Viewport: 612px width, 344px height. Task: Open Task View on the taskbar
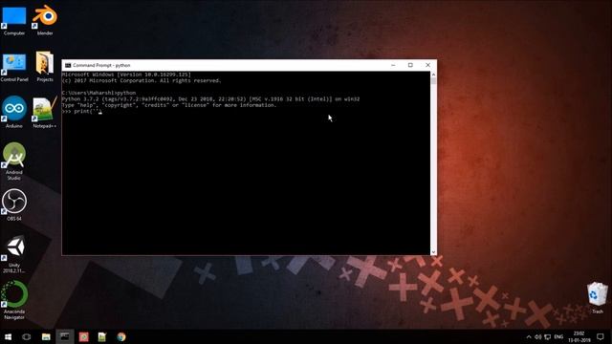pyautogui.click(x=26, y=336)
